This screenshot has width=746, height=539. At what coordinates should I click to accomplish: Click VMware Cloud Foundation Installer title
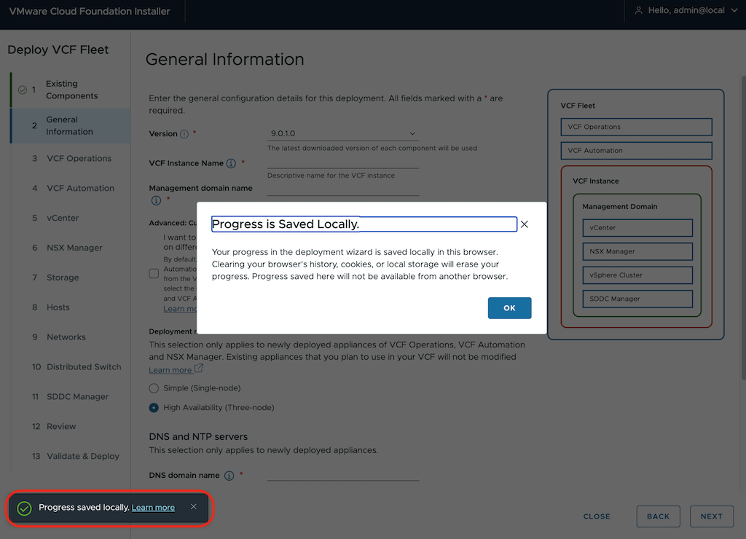pos(90,12)
